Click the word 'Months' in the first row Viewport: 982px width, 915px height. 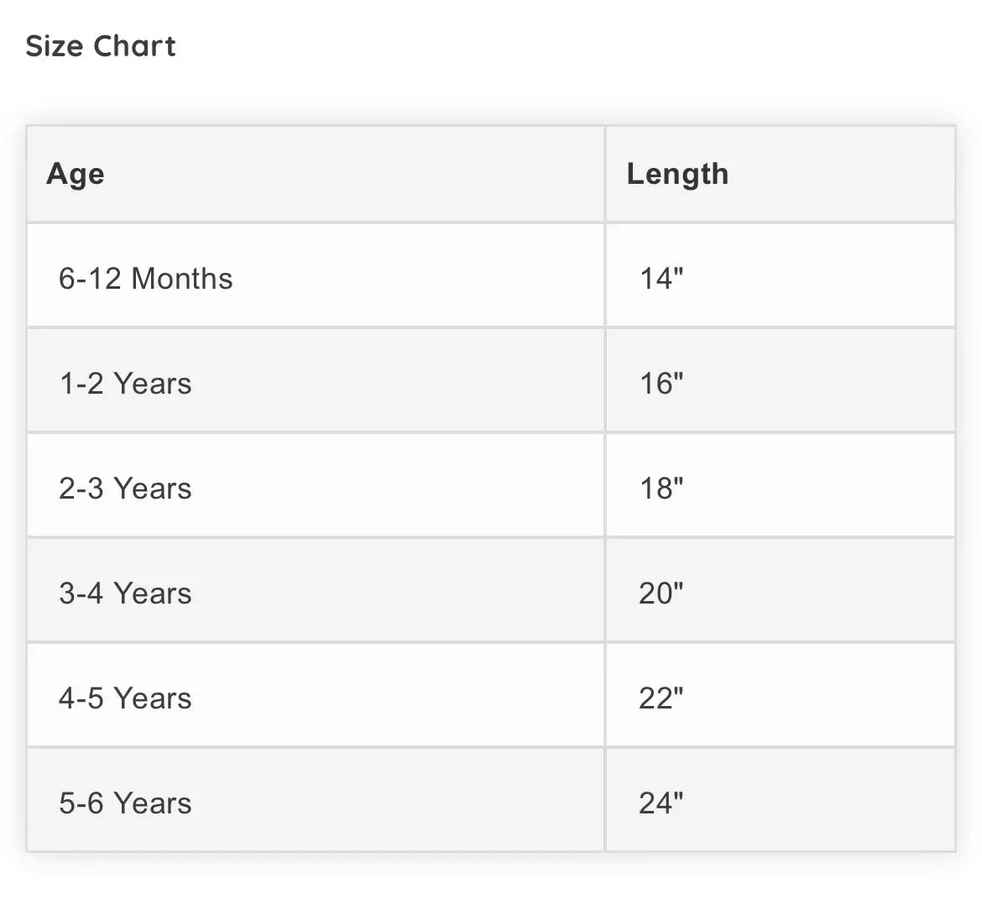click(x=182, y=279)
